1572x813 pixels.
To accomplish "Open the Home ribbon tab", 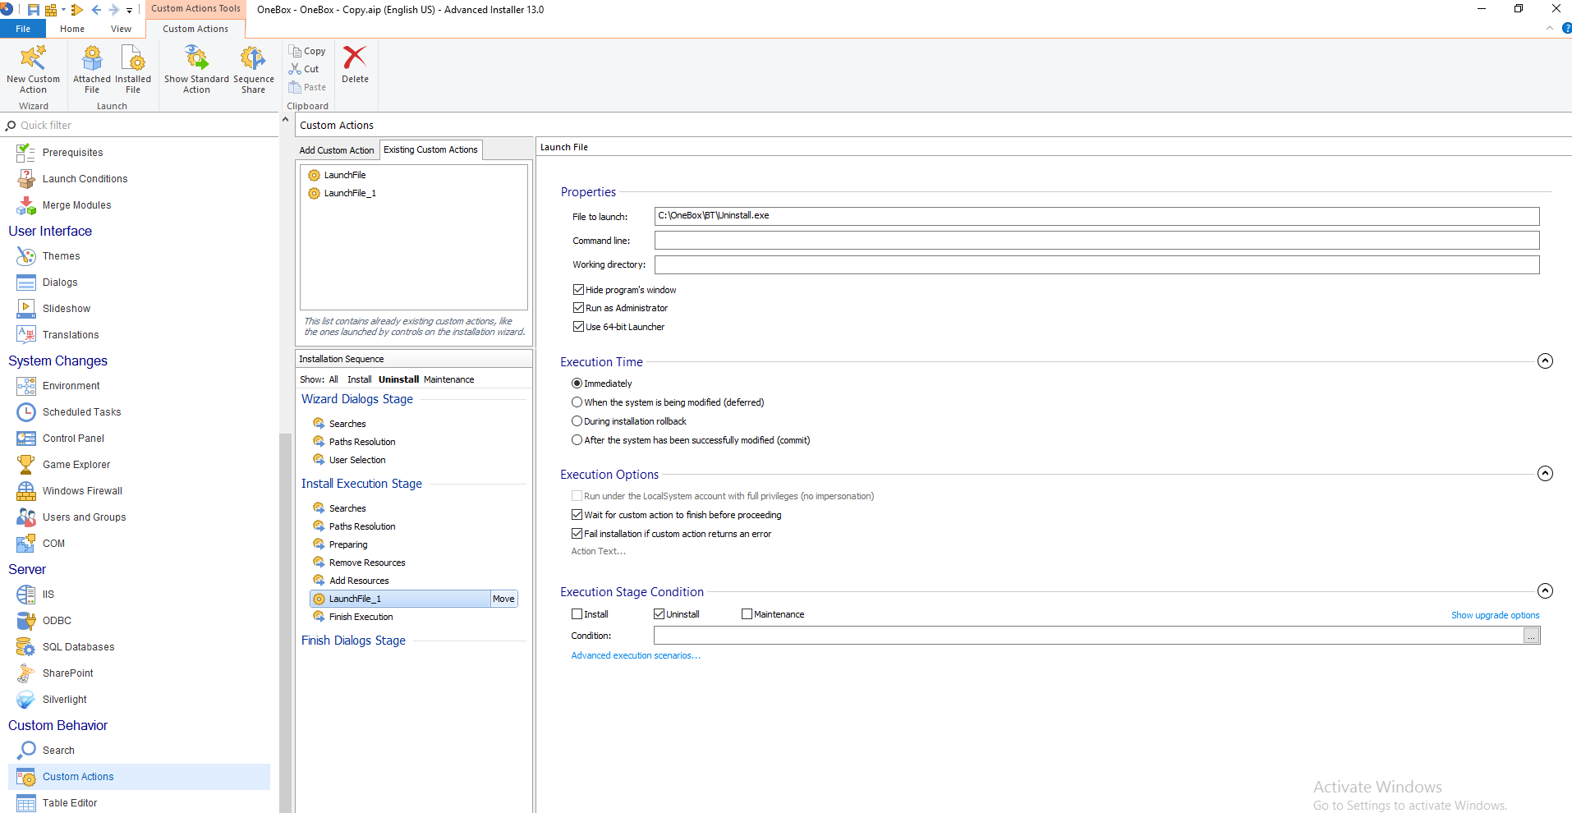I will tap(72, 29).
